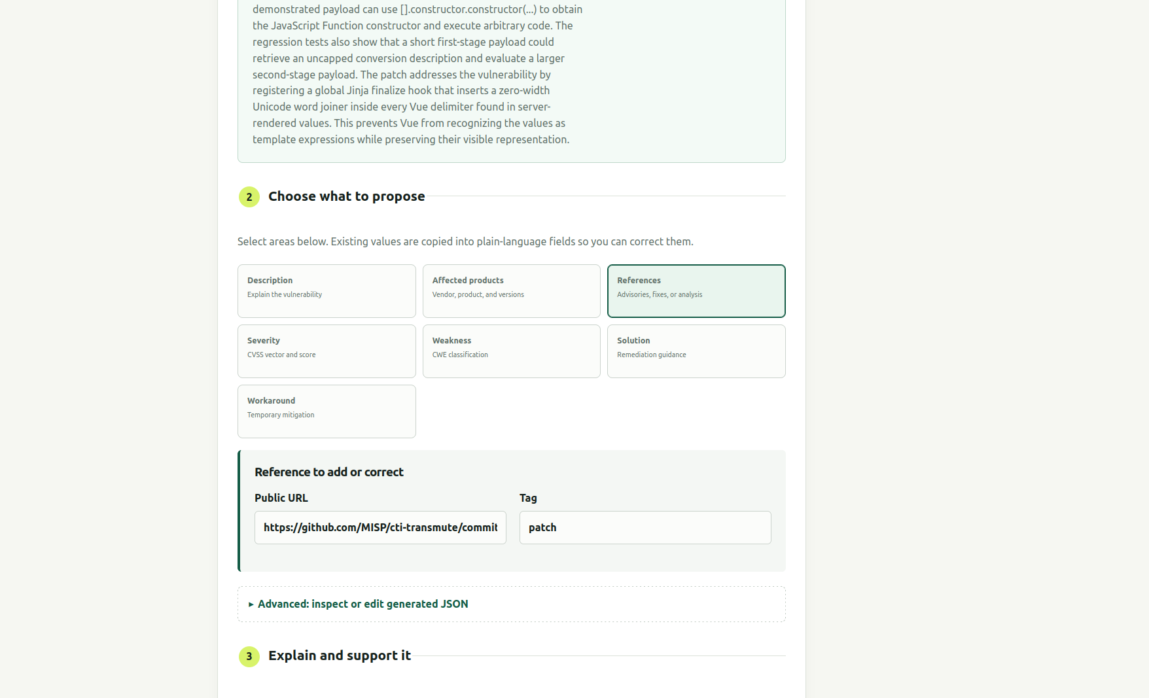The image size is (1149, 698).
Task: Click the Select areas below instruction text
Action: pos(465,241)
